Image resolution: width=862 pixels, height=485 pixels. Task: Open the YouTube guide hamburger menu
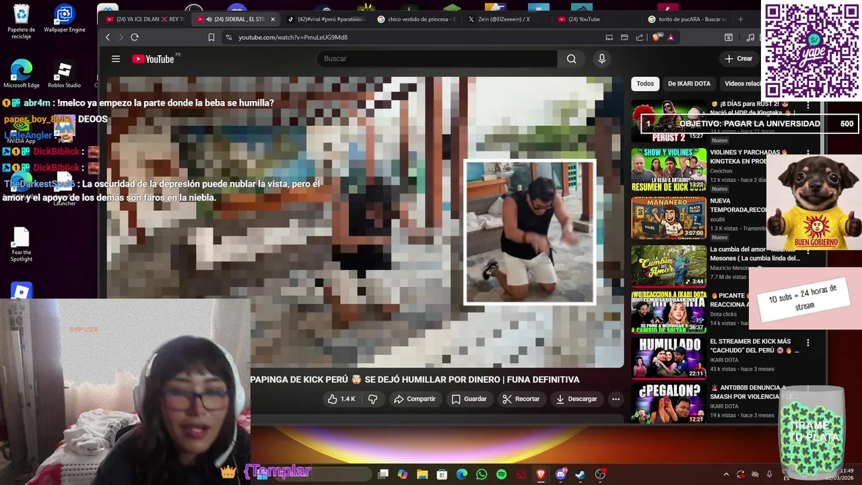point(116,59)
